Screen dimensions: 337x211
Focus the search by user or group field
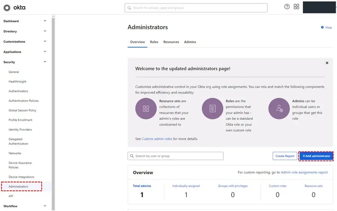[175, 156]
